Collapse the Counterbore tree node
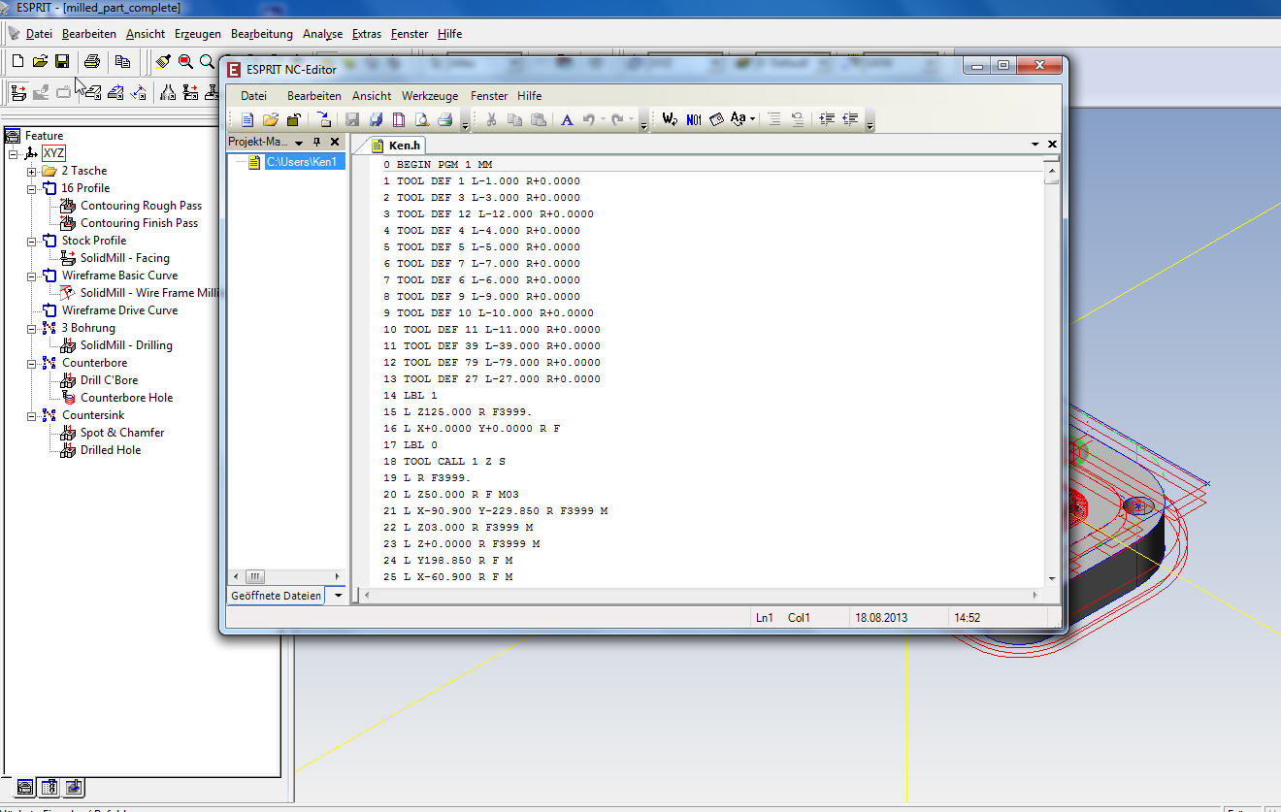 pyautogui.click(x=31, y=363)
